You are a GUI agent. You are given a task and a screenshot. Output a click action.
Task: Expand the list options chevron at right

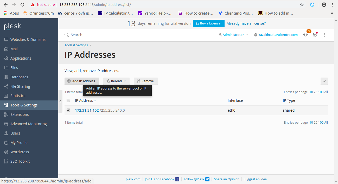[x=324, y=81]
